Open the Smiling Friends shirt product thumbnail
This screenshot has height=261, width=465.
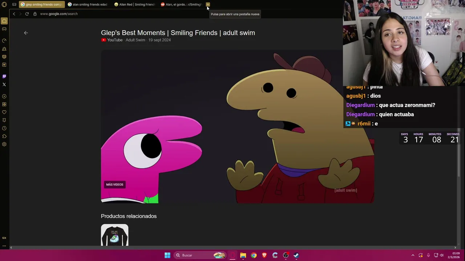coord(114,235)
